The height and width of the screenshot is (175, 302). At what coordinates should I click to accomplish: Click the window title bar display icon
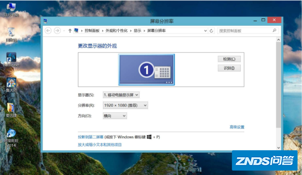point(45,21)
